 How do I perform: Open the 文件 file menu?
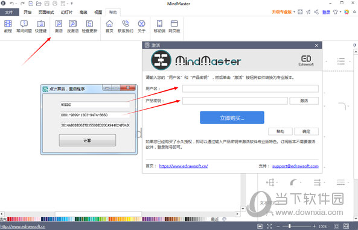9,12
